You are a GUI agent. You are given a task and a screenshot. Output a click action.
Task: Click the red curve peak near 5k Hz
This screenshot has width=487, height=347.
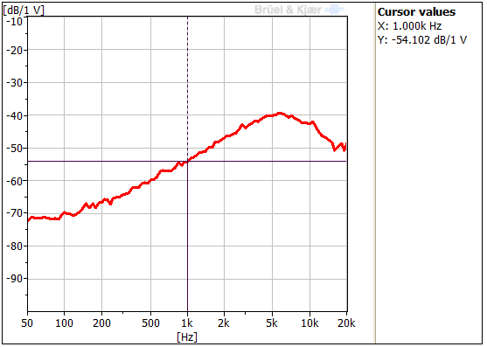coord(280,114)
